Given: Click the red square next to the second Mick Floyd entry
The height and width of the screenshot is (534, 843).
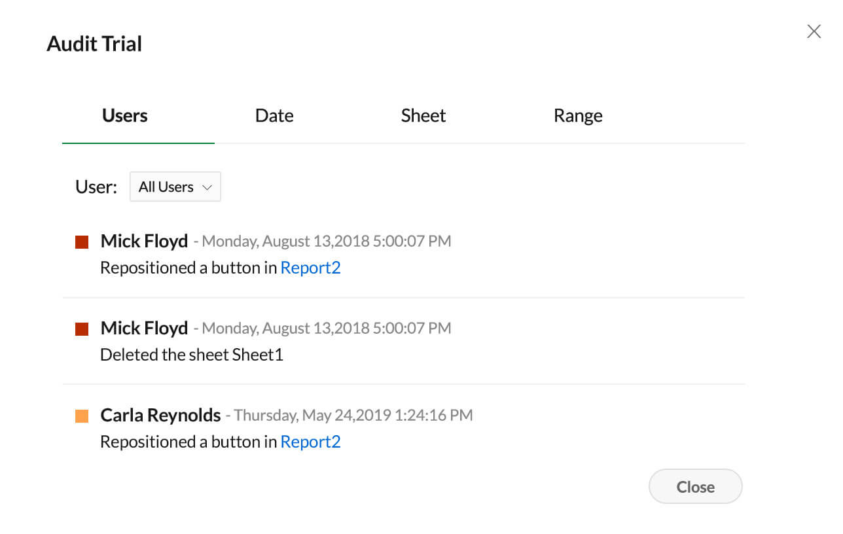Looking at the screenshot, I should point(81,328).
